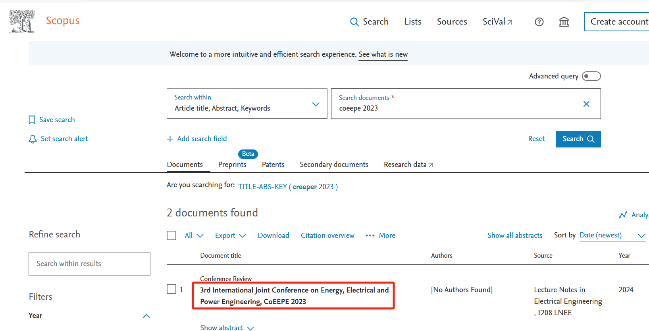The width and height of the screenshot is (649, 331).
Task: Click the plus icon for Add search field
Action: 170,139
